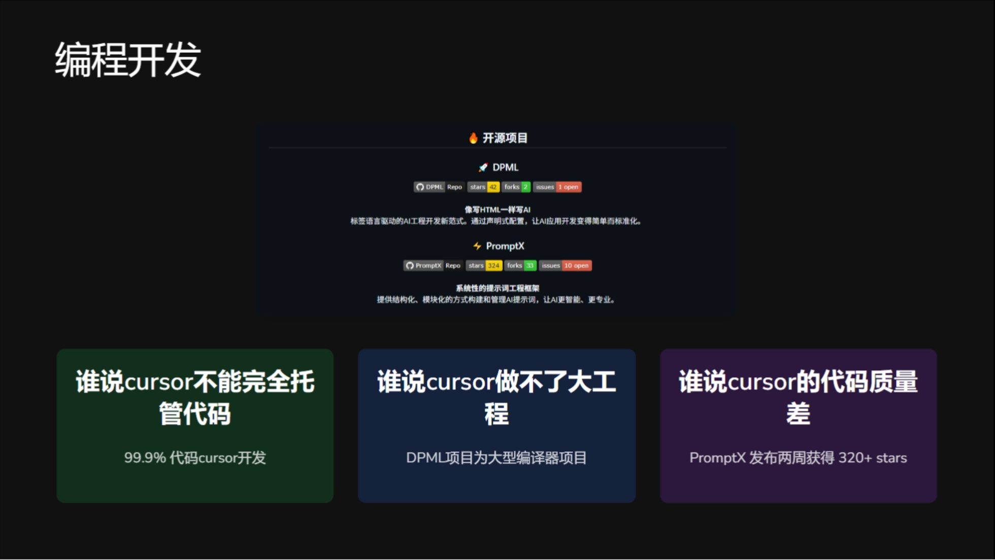The image size is (995, 560).
Task: Select the green 谁说cursor不能完全托管代码 card
Action: [195, 426]
